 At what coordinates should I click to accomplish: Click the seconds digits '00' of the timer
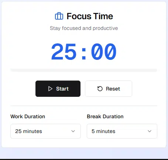coord(104,51)
